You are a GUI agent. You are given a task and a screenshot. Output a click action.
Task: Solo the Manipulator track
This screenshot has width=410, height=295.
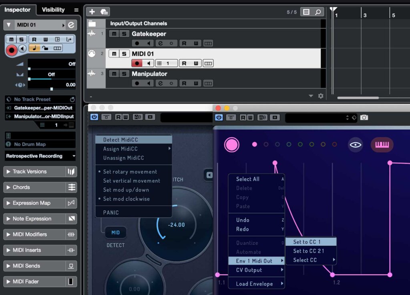coord(123,74)
